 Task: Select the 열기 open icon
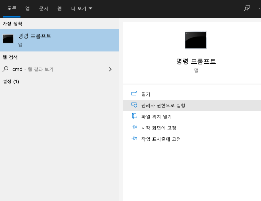pyautogui.click(x=134, y=94)
